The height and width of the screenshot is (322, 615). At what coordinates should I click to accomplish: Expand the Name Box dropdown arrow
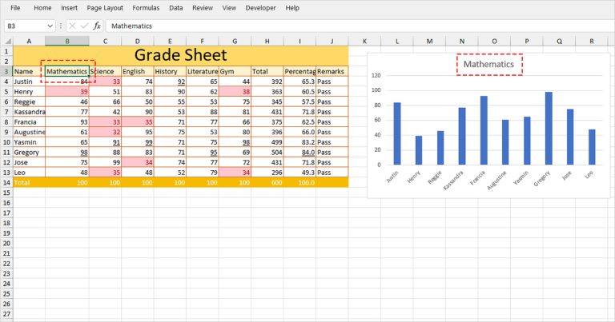point(50,26)
